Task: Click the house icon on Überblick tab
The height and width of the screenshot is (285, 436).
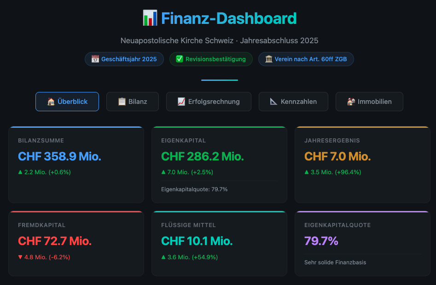Action: [51, 102]
